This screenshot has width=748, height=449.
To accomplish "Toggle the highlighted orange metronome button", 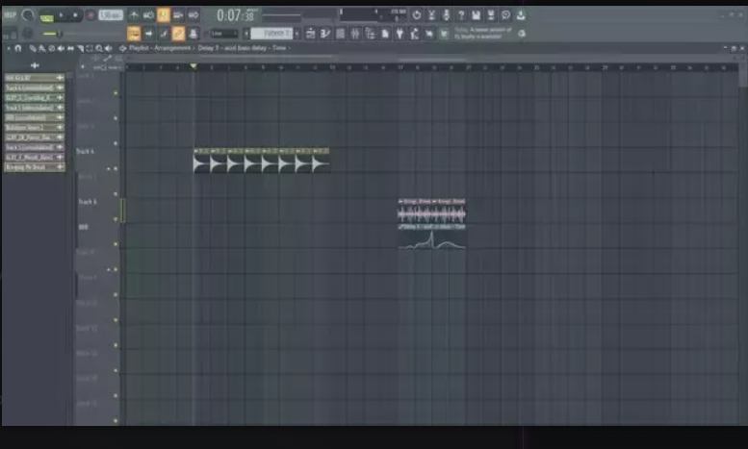I will tap(164, 15).
